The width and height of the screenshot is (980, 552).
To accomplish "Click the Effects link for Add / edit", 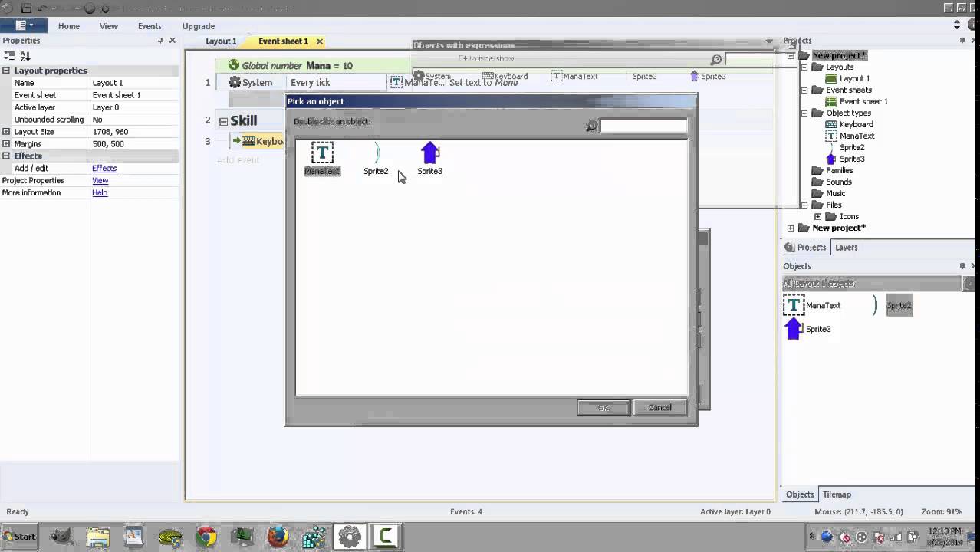I will [x=104, y=169].
